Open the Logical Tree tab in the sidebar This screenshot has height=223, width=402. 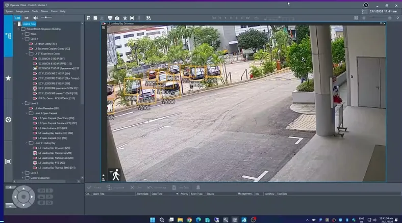pyautogui.click(x=8, y=36)
